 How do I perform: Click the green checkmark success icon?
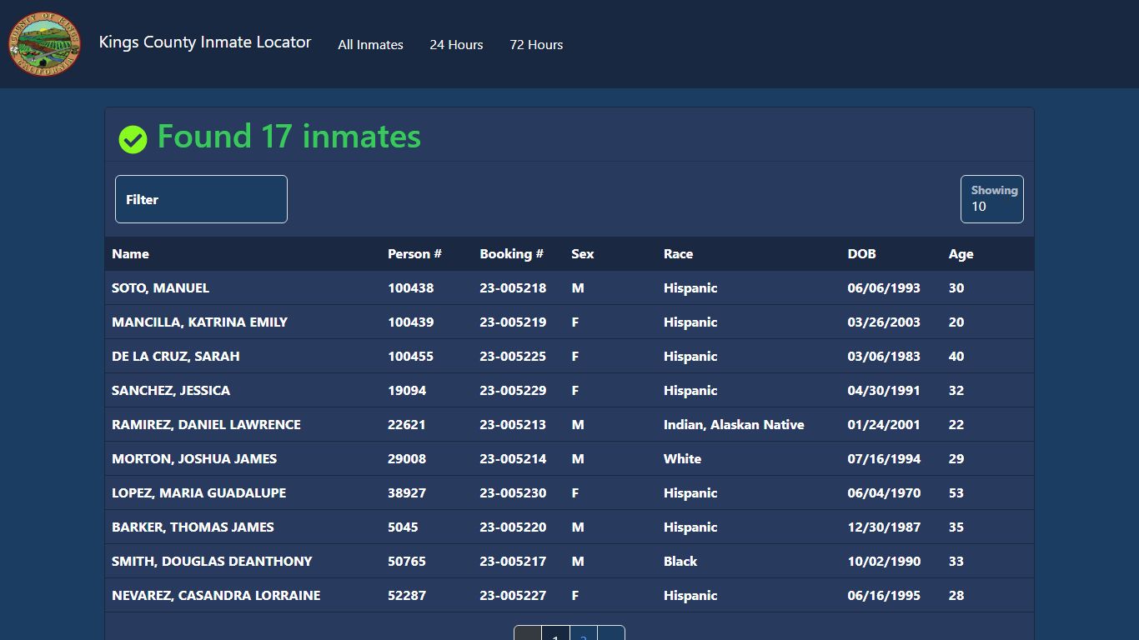pyautogui.click(x=133, y=139)
